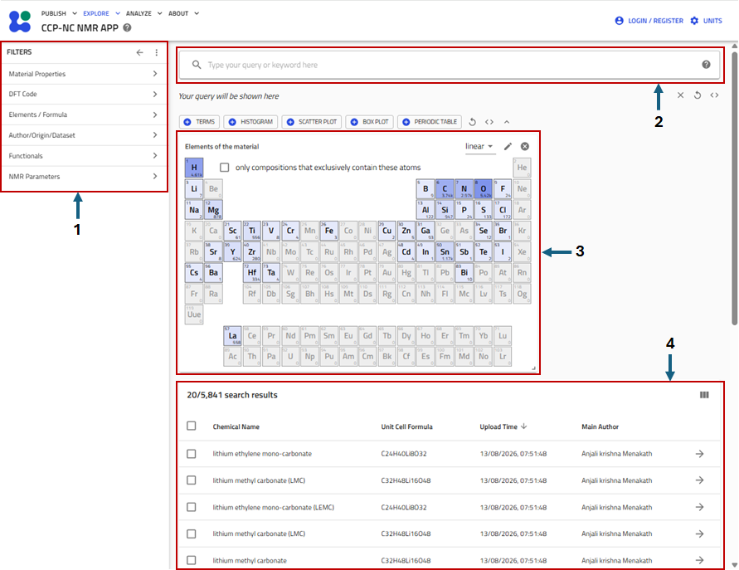This screenshot has width=739, height=570.
Task: Click the Chemical Name column header
Action: click(236, 426)
